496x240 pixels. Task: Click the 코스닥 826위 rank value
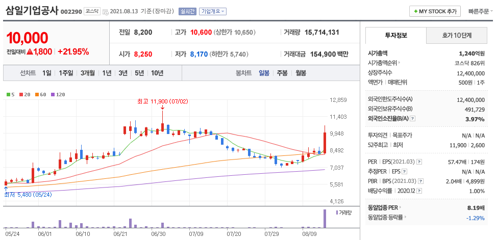point(470,63)
